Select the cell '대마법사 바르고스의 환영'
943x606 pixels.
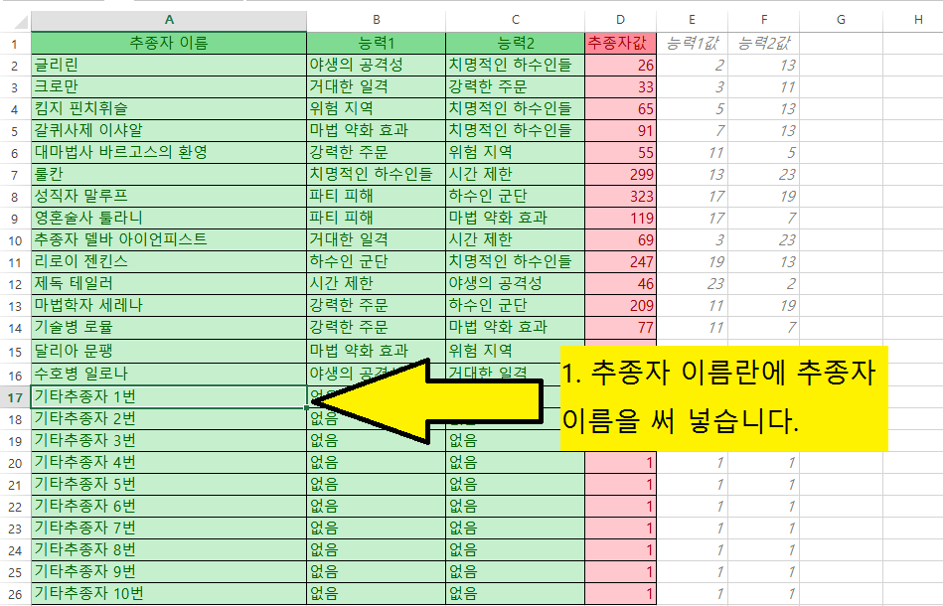click(x=168, y=152)
